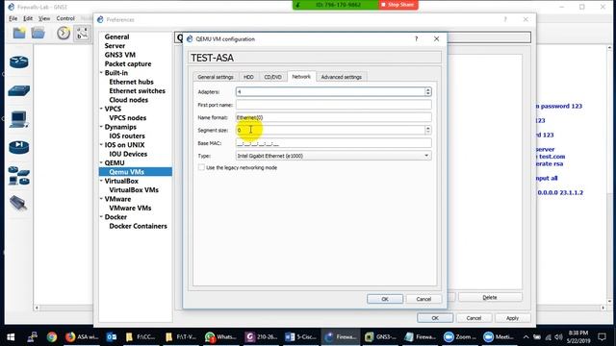This screenshot has width=616, height=346.
Task: Browse security devices icon in sidebar
Action: pos(19,147)
